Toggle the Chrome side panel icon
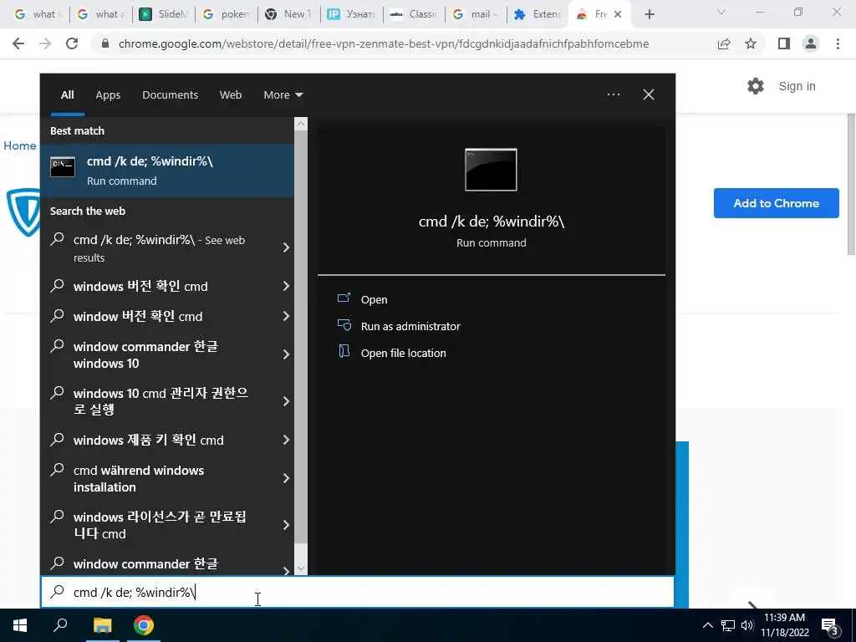The image size is (856, 642). click(x=784, y=43)
